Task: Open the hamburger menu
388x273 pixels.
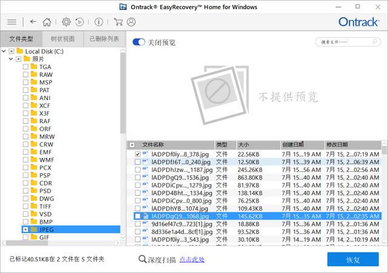Action: [11, 22]
